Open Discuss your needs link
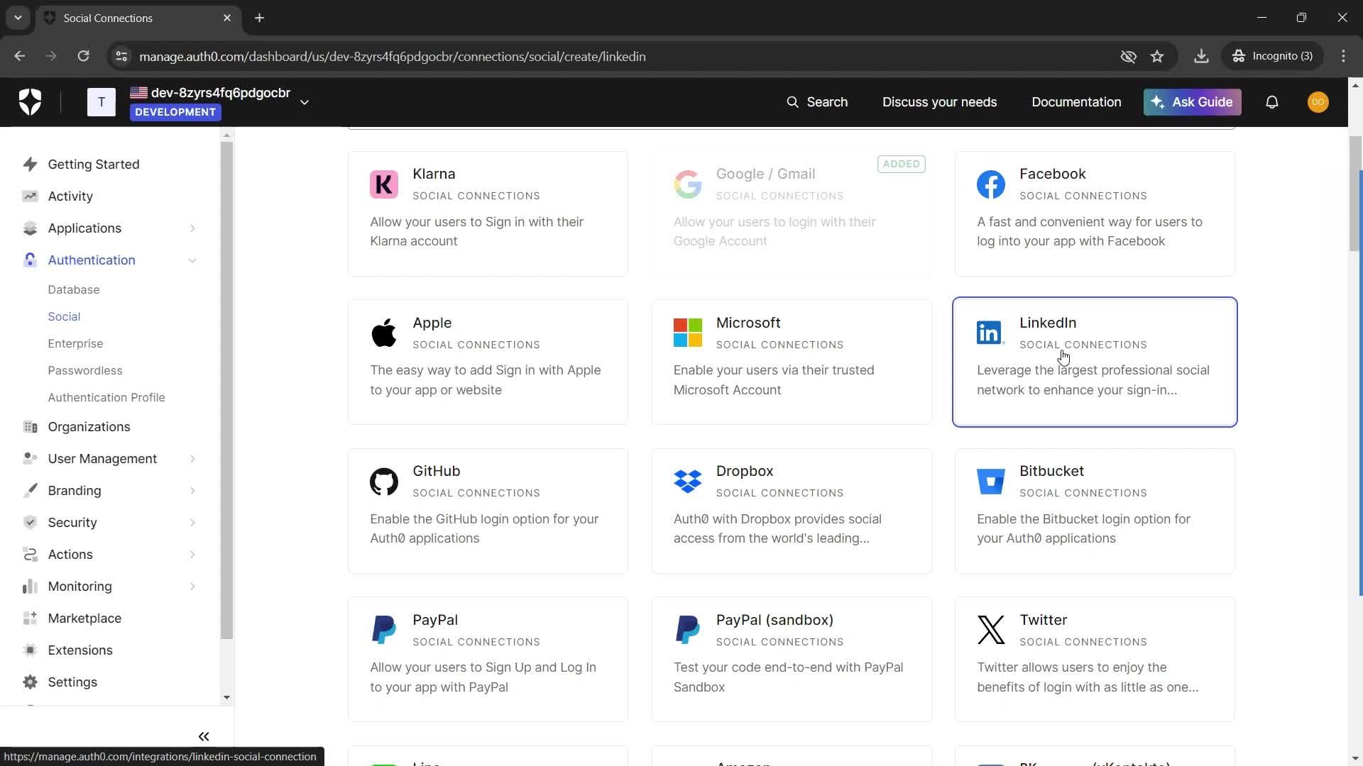 click(939, 102)
